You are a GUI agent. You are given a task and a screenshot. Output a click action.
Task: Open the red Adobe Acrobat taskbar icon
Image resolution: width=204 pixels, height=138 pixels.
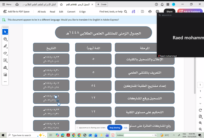click(x=68, y=135)
